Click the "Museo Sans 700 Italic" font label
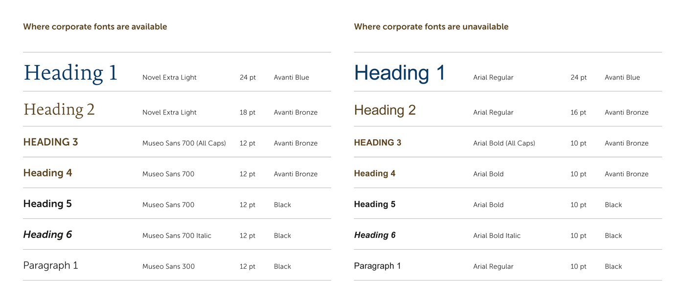The image size is (685, 303). 177,236
